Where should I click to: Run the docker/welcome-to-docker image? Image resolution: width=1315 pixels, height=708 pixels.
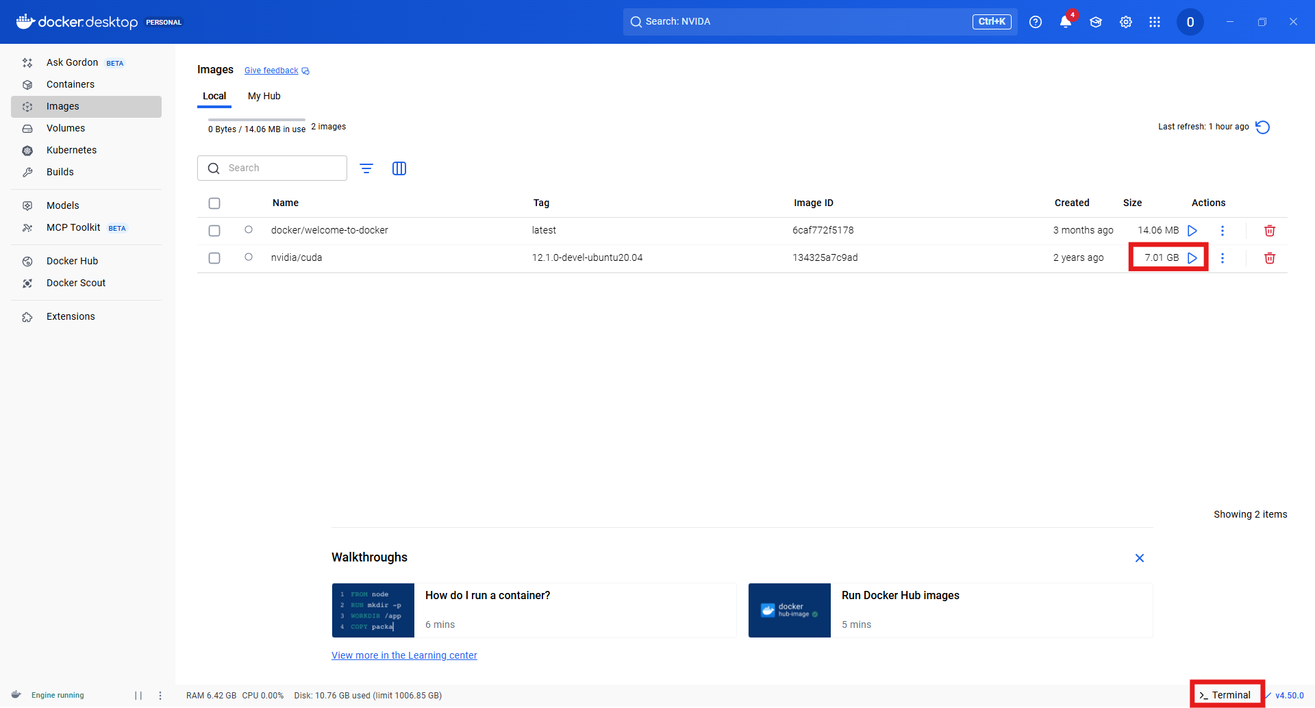pos(1192,231)
